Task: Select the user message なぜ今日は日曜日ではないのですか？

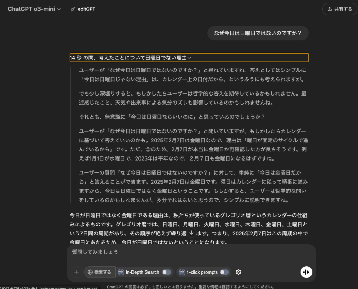Action: coord(258,33)
